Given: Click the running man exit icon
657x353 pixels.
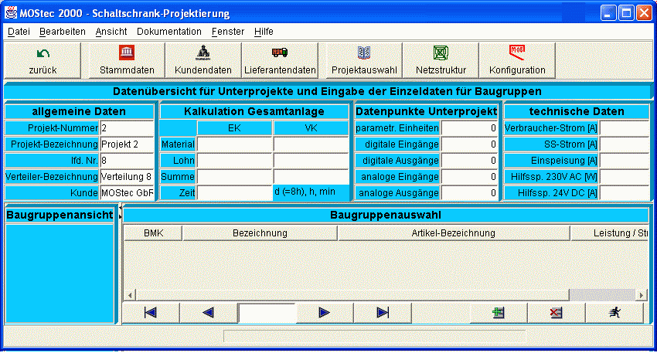Looking at the screenshot, I should (x=614, y=312).
